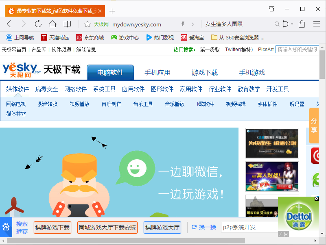
Task: Open 上网导航 bookmark
Action: click(20, 37)
